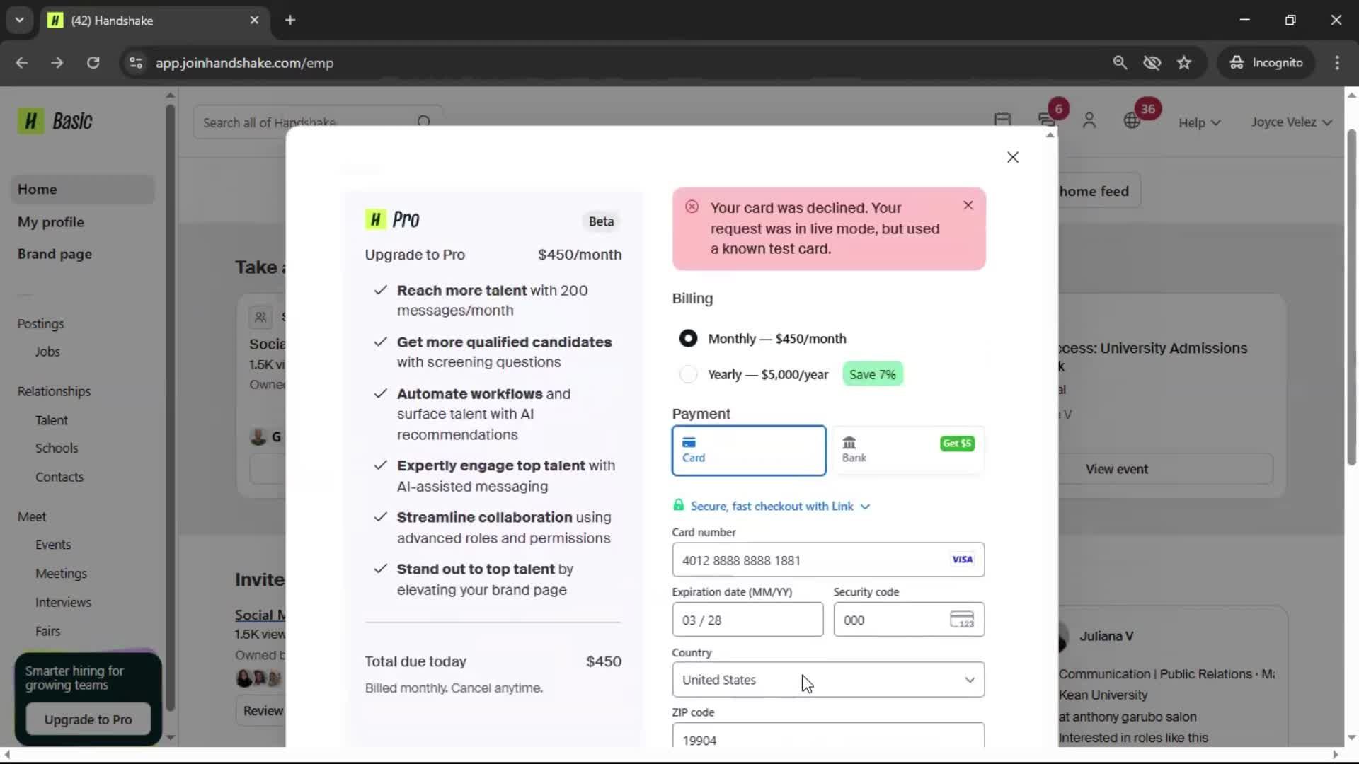
Task: Open the person profile icon in header
Action: [1089, 121]
